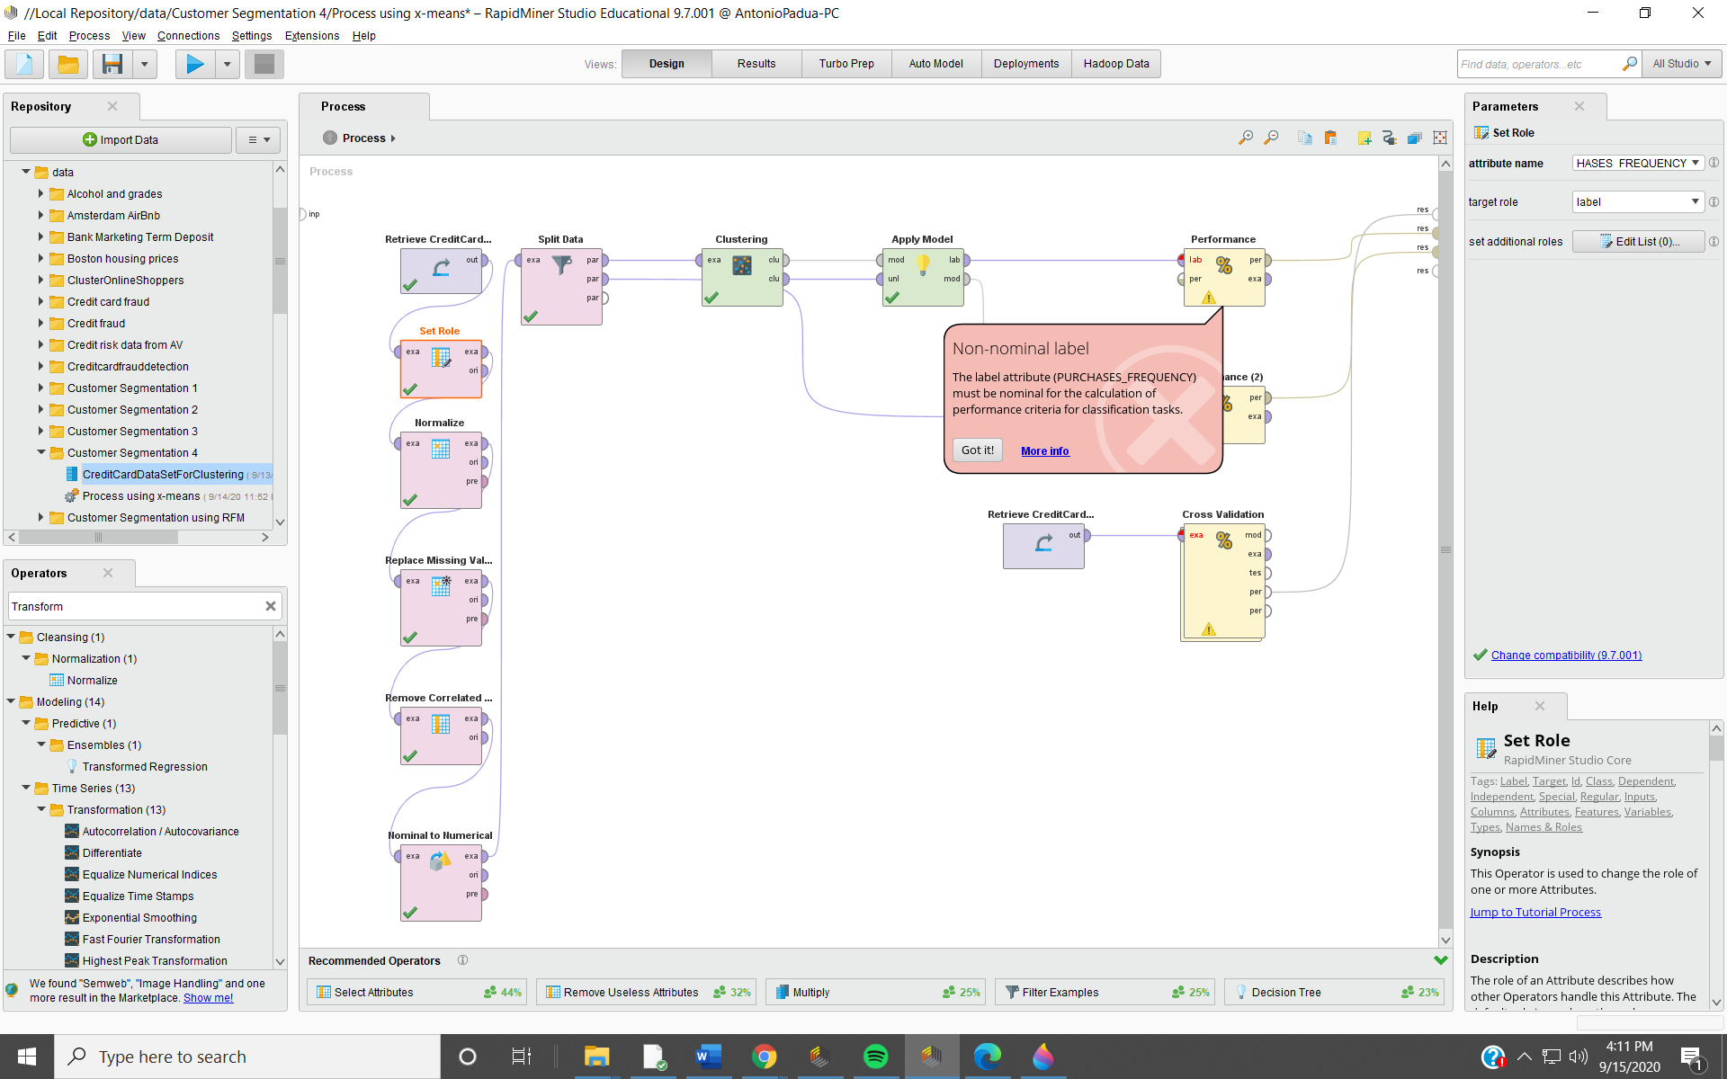Screen dimensions: 1727x1079
Task: Open the repository options menu dropdown
Action: click(x=258, y=139)
